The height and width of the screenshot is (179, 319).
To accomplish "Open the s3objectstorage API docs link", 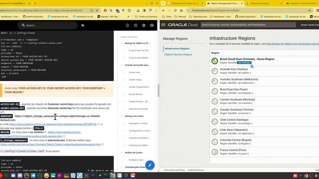I will 53,124.
